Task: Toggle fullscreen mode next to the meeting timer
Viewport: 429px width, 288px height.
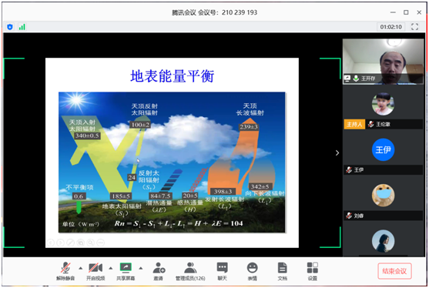Action: point(414,26)
